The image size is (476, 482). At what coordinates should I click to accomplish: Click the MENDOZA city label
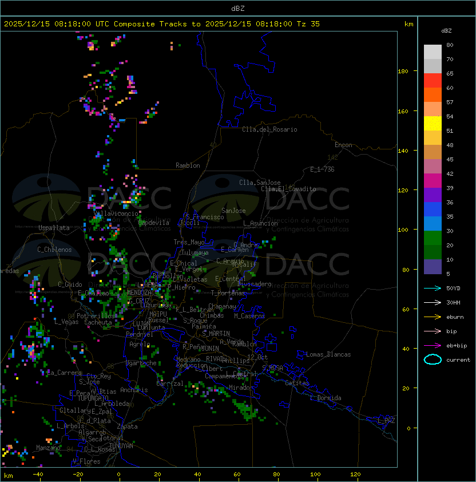click(x=139, y=293)
